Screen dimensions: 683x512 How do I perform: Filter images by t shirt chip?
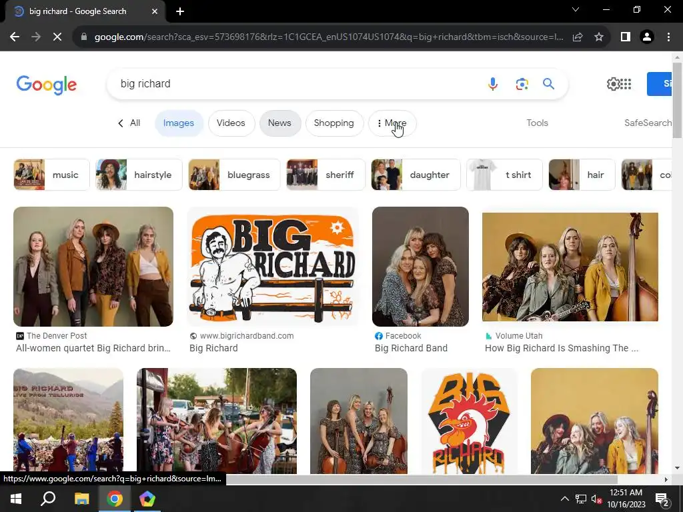(504, 175)
